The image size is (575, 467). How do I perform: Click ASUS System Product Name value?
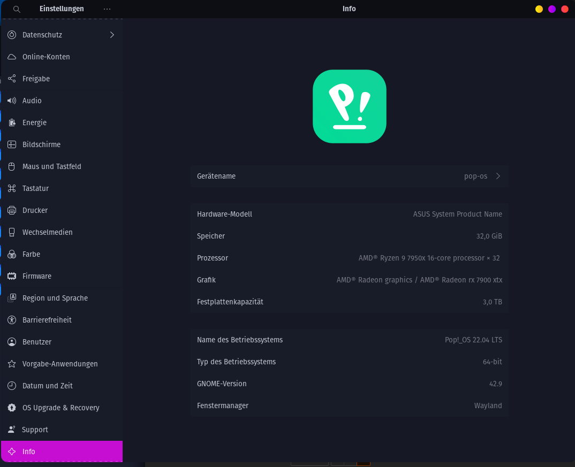point(458,215)
